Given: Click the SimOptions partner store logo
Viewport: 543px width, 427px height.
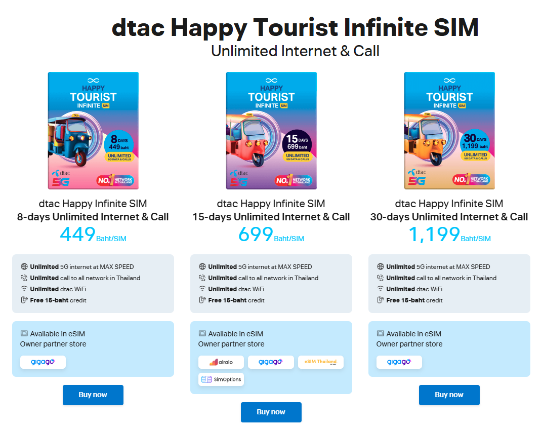Looking at the screenshot, I should click(221, 379).
